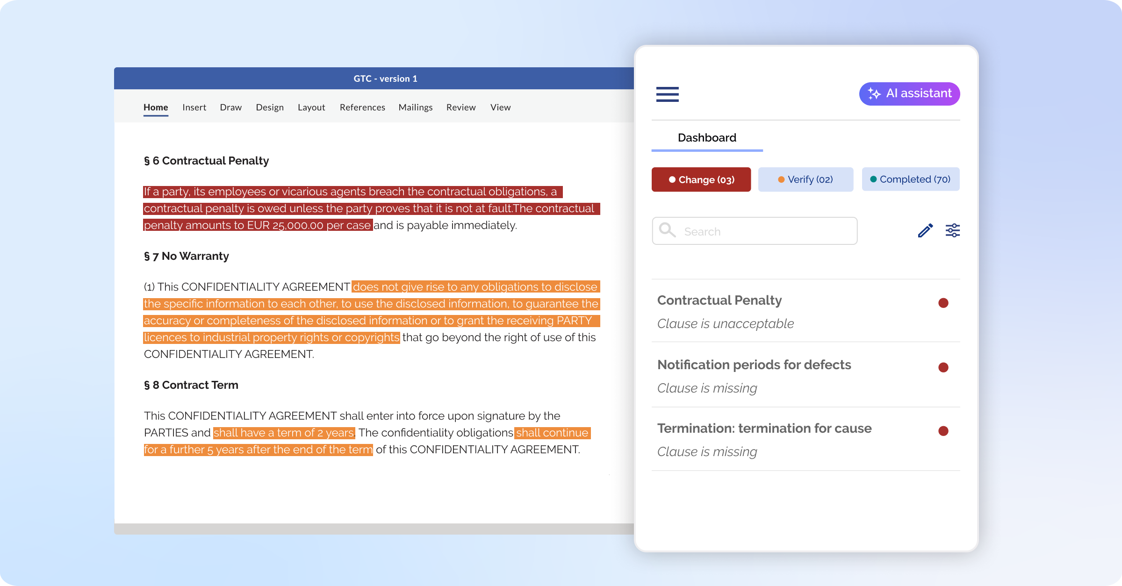Click the red status dot next to Contractual Penalty
Screen dimensions: 1122x586
coord(944,303)
